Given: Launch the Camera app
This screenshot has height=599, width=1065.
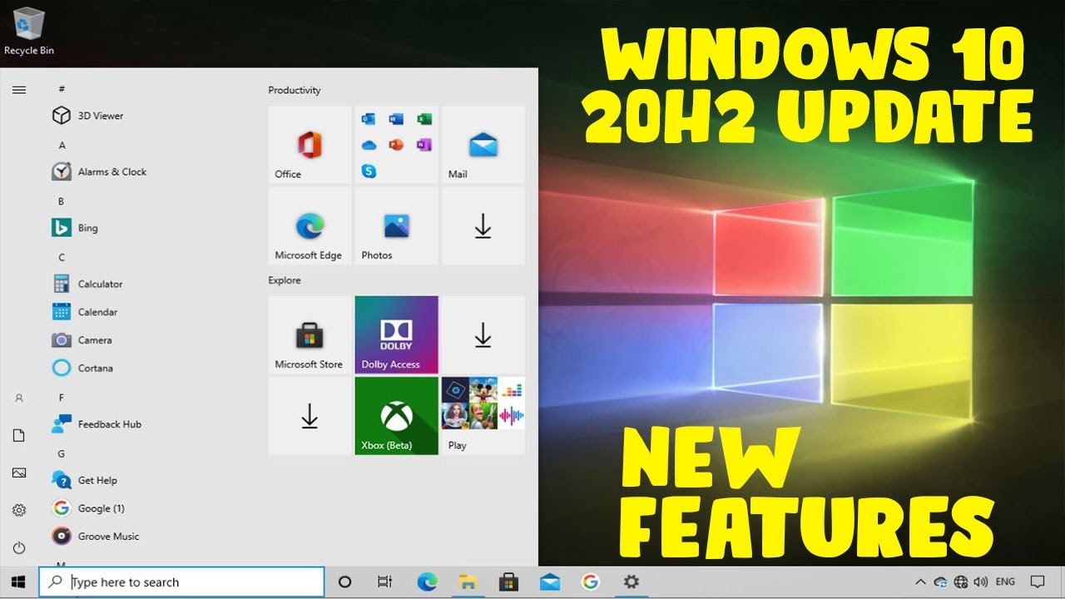Looking at the screenshot, I should click(82, 340).
